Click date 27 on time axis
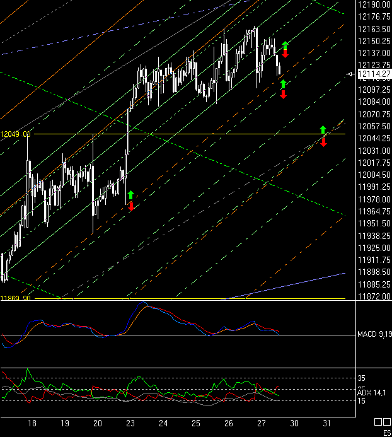 (x=262, y=423)
